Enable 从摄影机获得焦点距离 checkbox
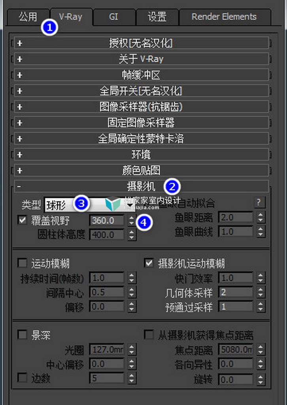The height and width of the screenshot is (405, 287). tap(149, 335)
